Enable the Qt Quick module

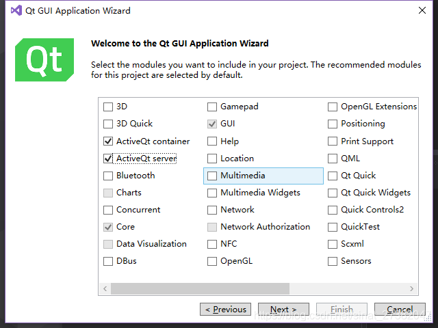[333, 176]
